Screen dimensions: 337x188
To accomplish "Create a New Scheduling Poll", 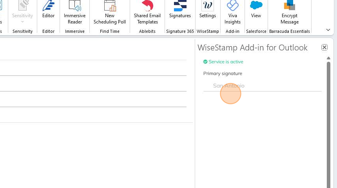I will (110, 12).
